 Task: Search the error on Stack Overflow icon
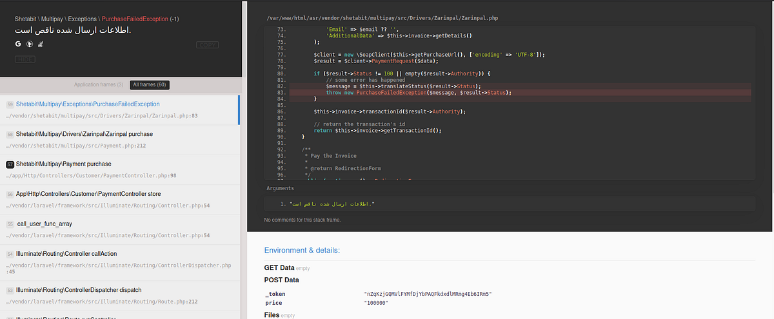click(41, 44)
